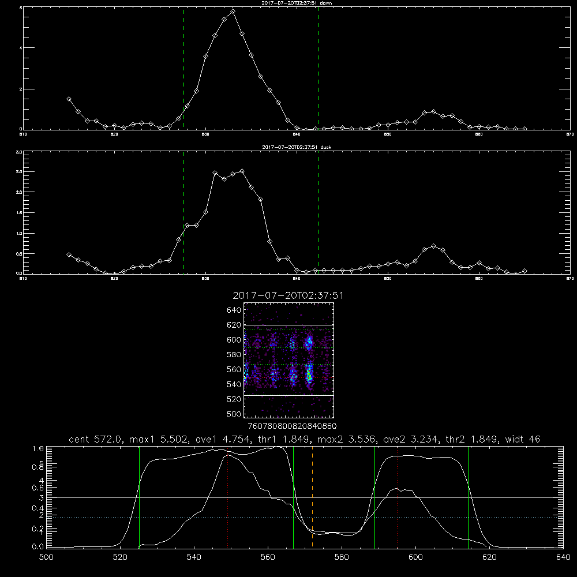Click the small secondary peak in dusk plot
577x577 pixels.
pos(433,246)
